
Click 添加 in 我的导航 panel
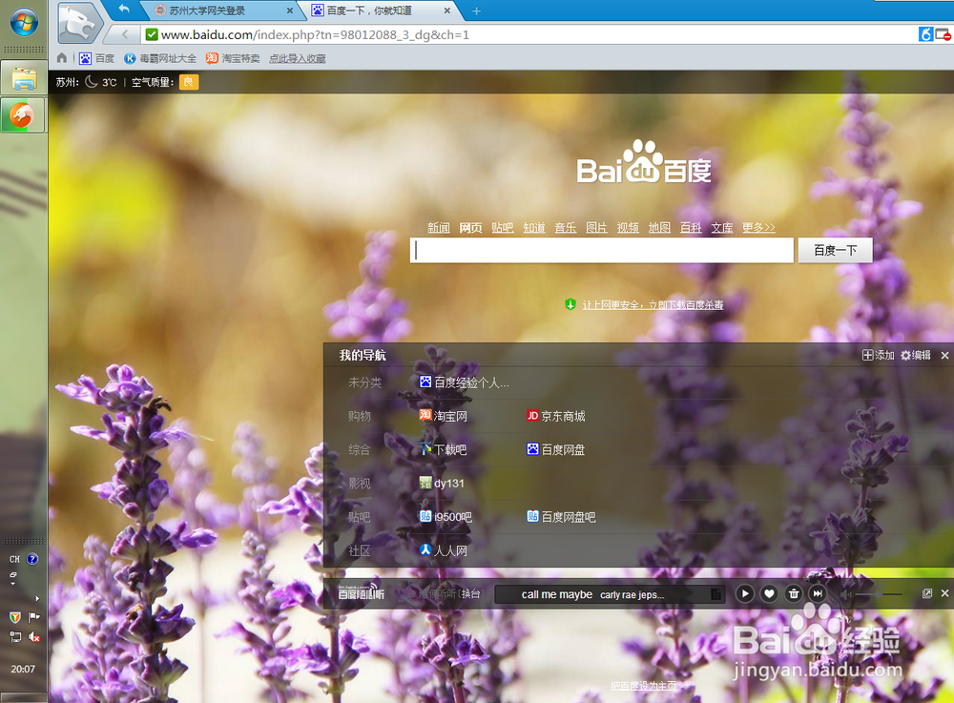pos(878,355)
